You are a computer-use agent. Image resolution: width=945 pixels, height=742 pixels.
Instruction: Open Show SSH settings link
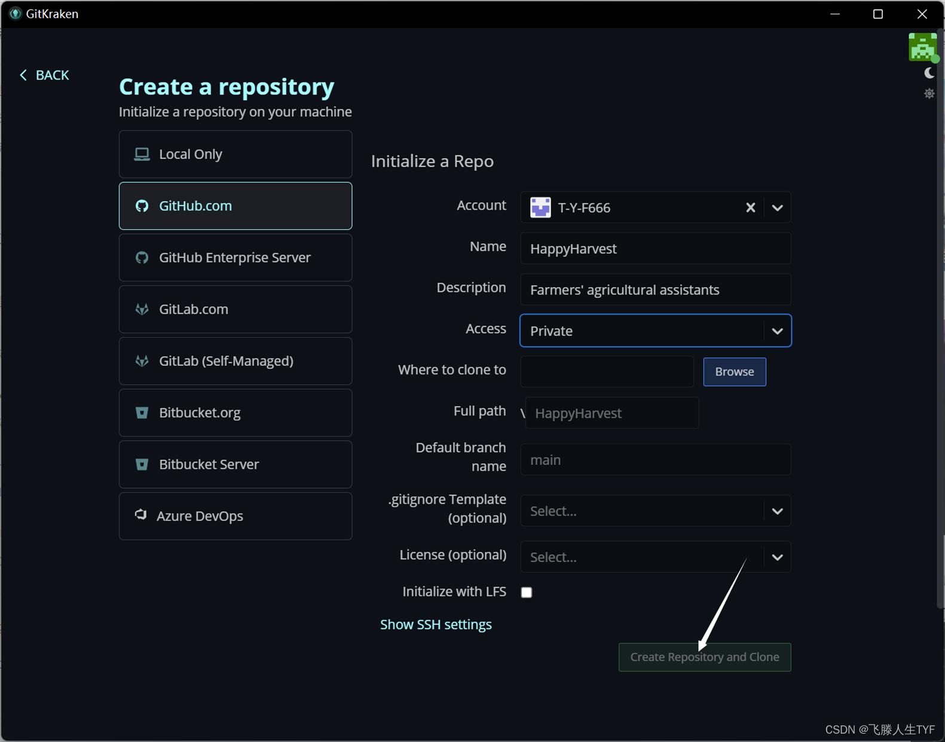tap(436, 624)
